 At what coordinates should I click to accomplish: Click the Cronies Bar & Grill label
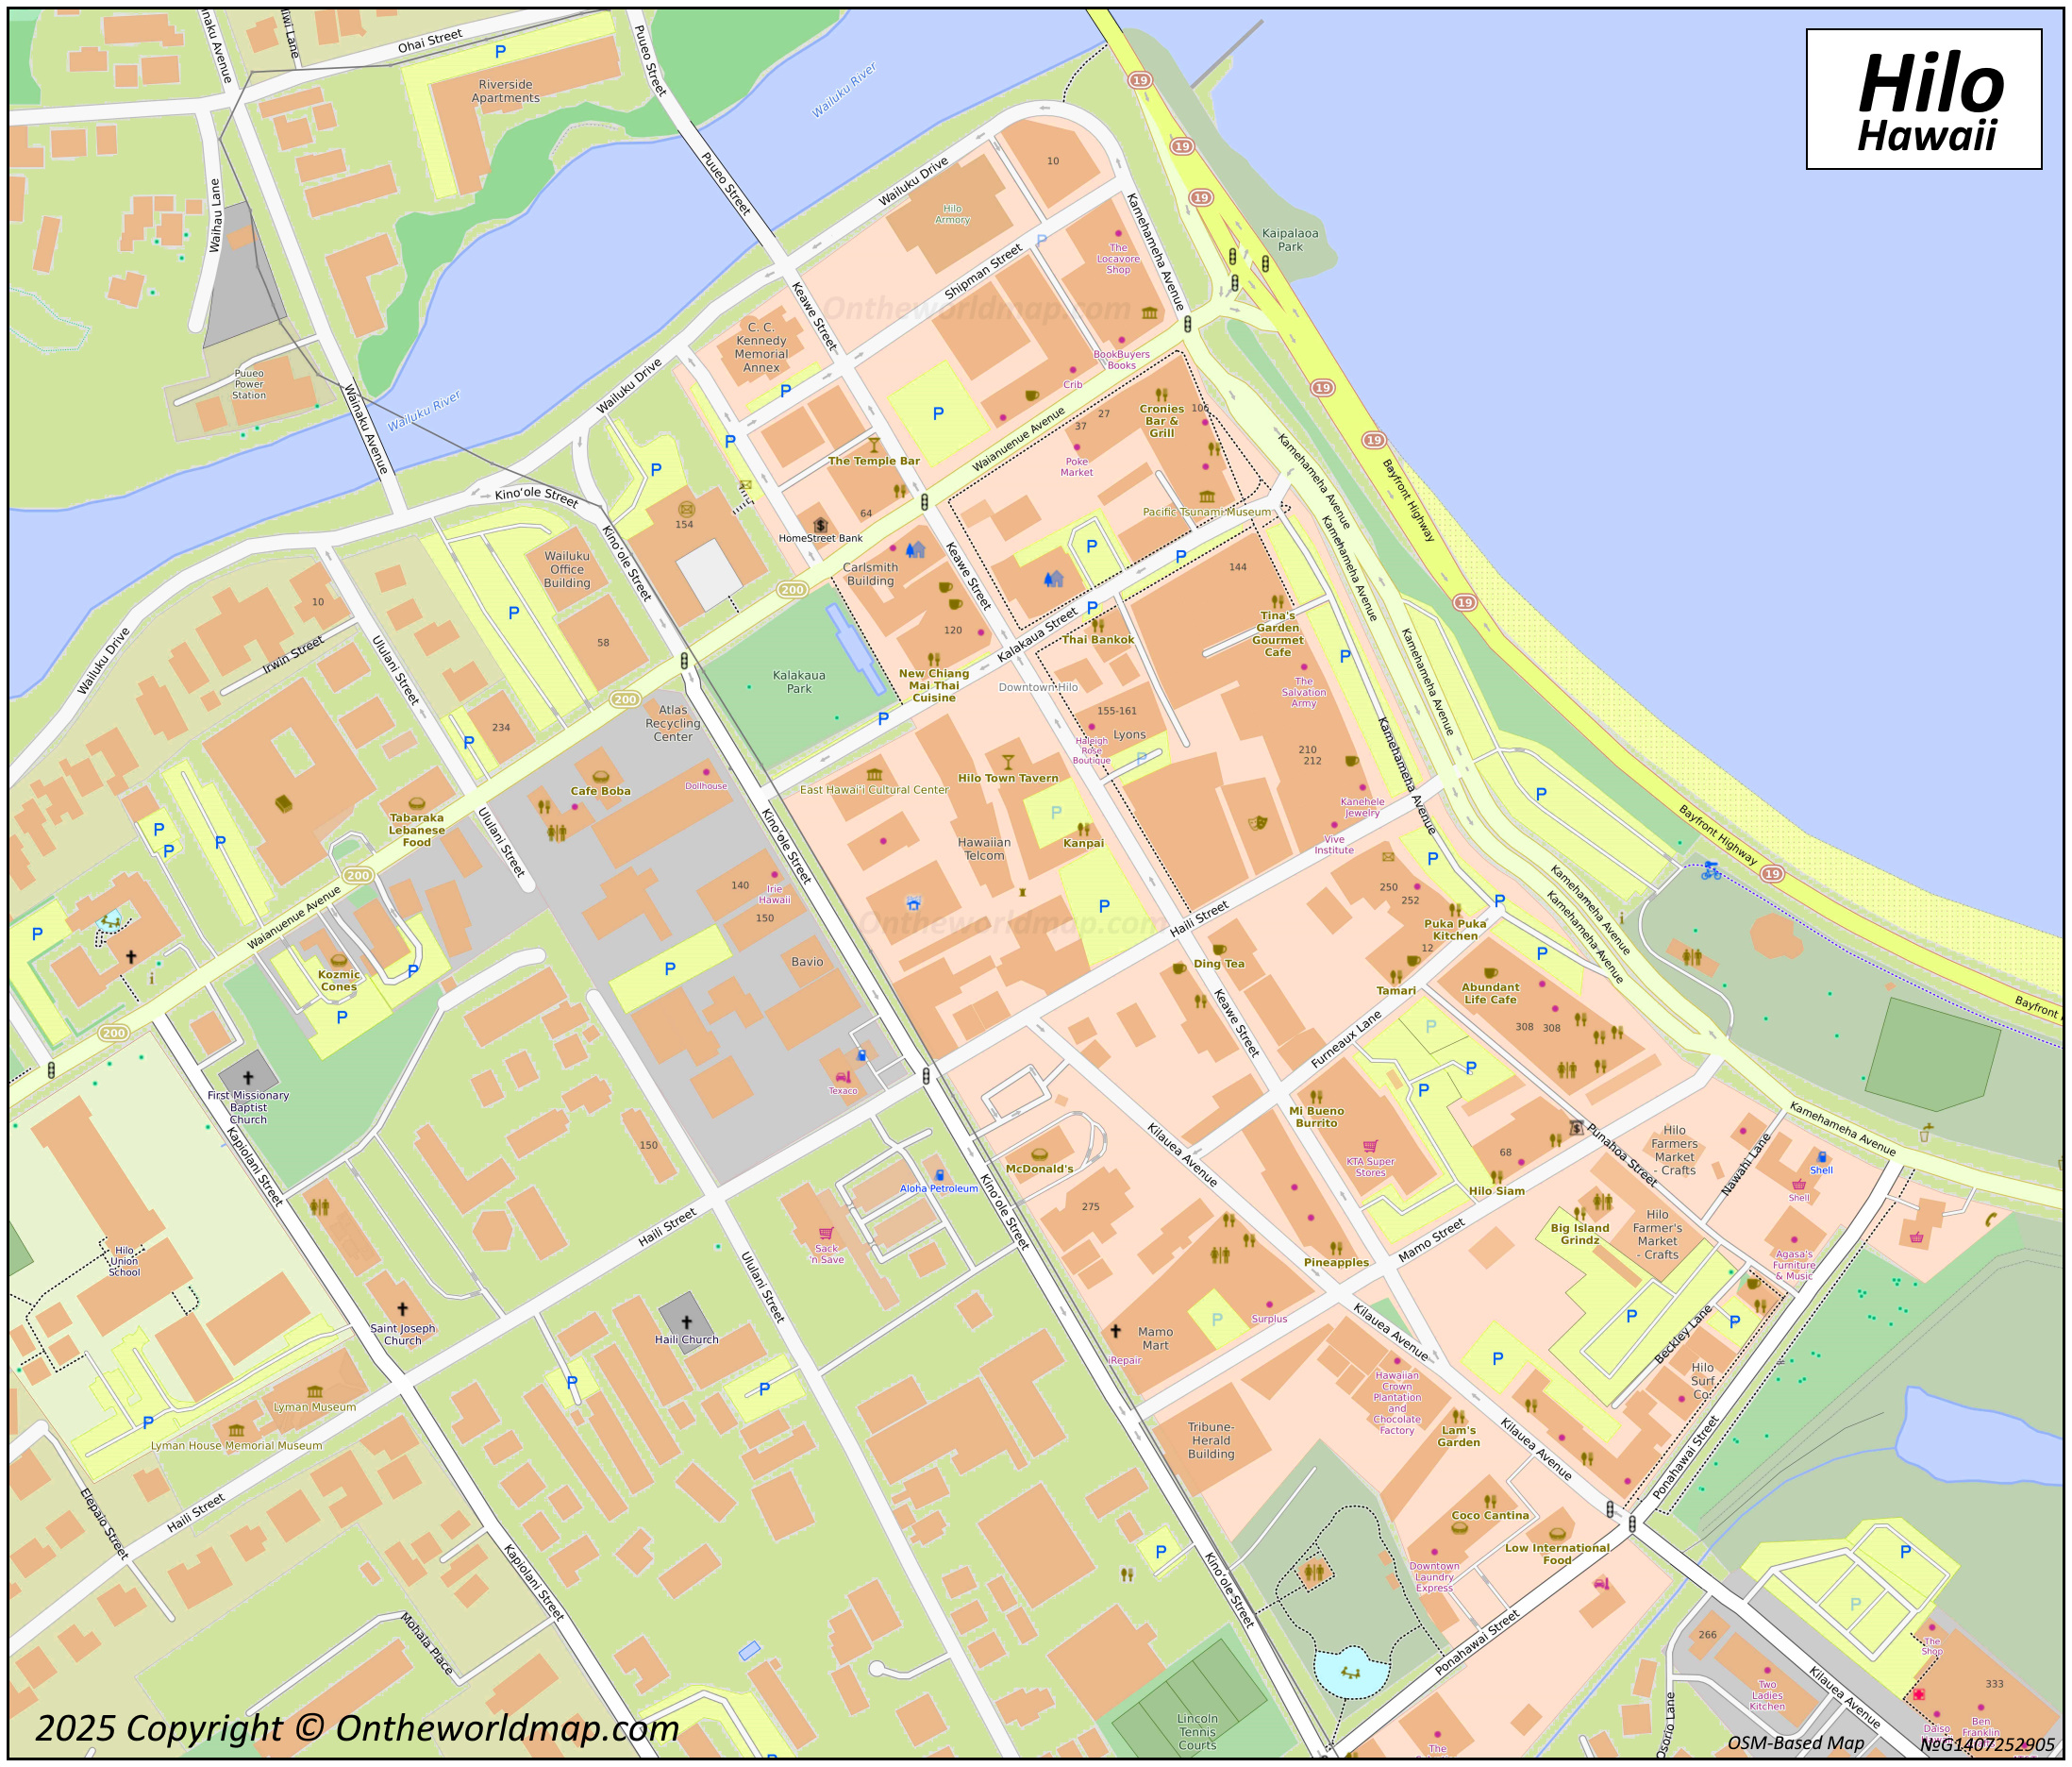[x=1161, y=420]
